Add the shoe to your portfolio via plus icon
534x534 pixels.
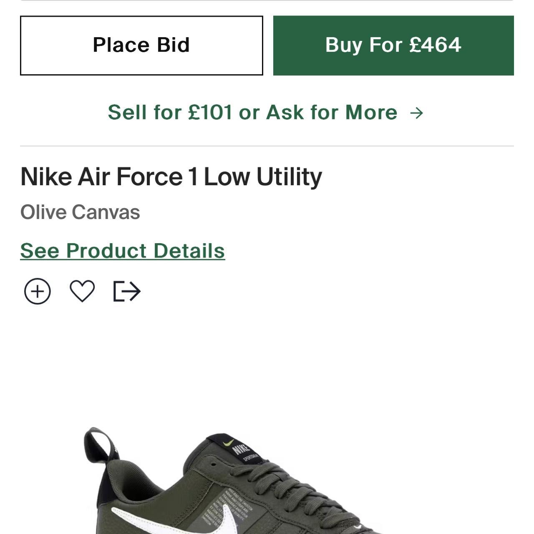click(37, 291)
